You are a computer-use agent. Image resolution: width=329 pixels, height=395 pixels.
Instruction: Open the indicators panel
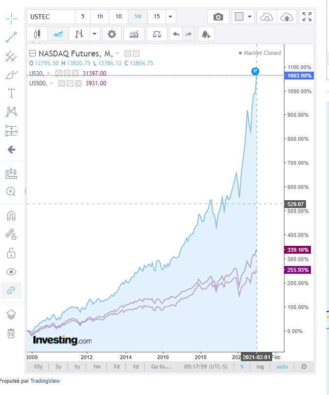[x=134, y=34]
